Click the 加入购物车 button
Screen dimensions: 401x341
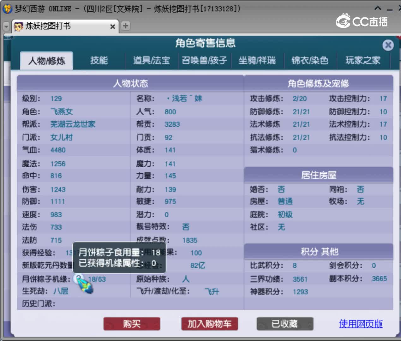coord(210,324)
